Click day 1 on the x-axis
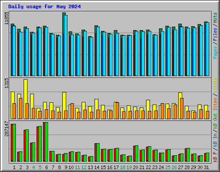This screenshot has height=172, width=220. point(14,167)
